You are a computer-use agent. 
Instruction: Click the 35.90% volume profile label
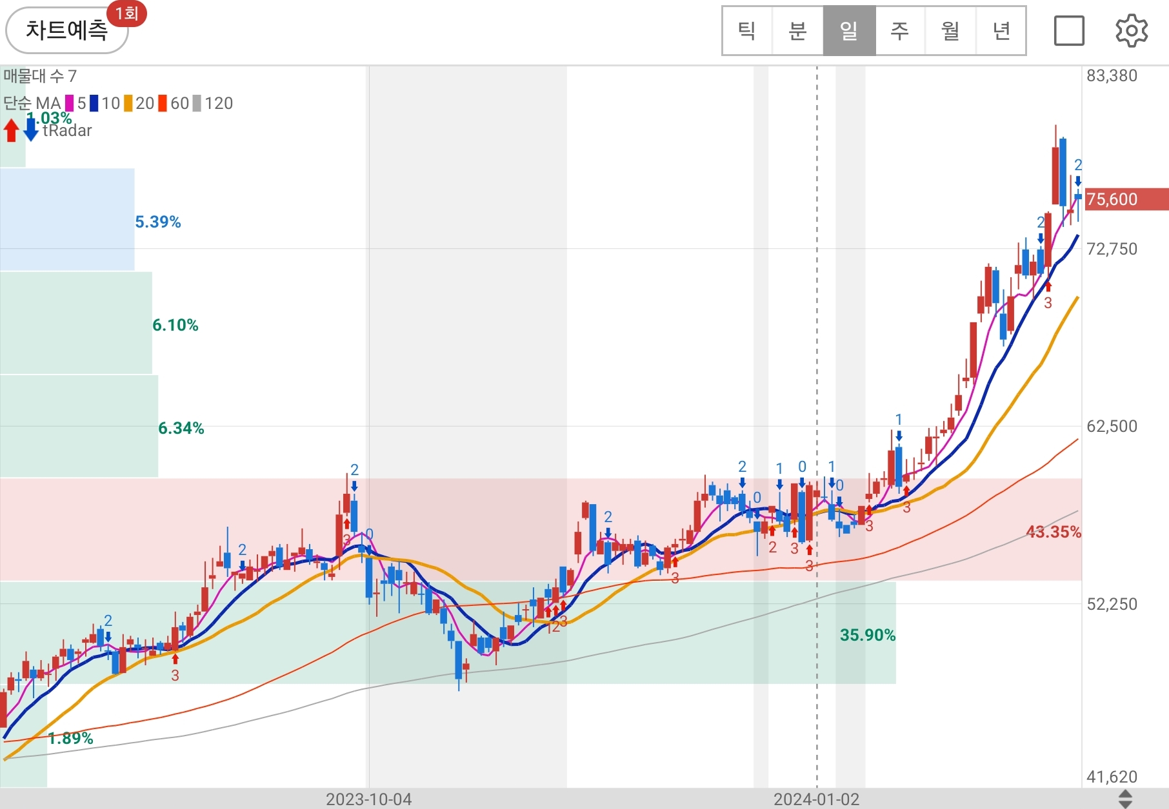tap(868, 635)
